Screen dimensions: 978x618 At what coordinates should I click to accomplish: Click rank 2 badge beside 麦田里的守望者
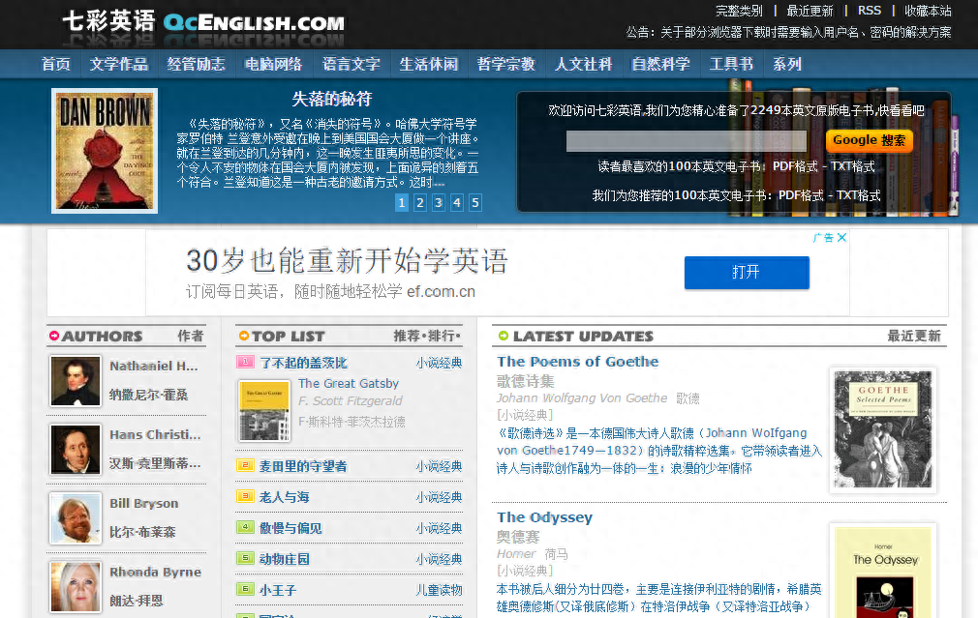click(x=245, y=465)
